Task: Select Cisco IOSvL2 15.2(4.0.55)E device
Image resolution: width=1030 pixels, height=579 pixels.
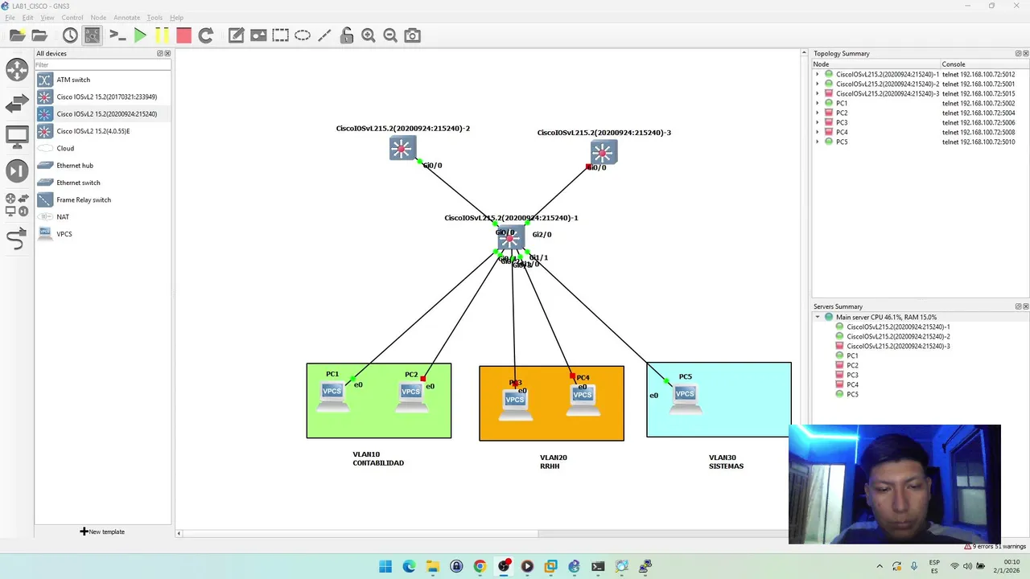Action: click(102, 131)
